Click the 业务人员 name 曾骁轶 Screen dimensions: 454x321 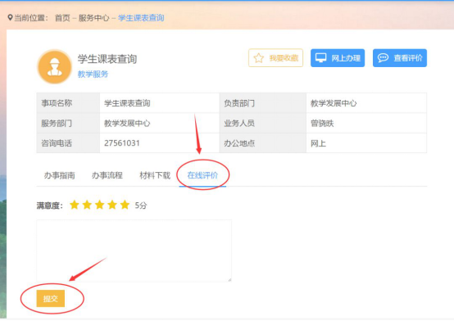point(322,124)
